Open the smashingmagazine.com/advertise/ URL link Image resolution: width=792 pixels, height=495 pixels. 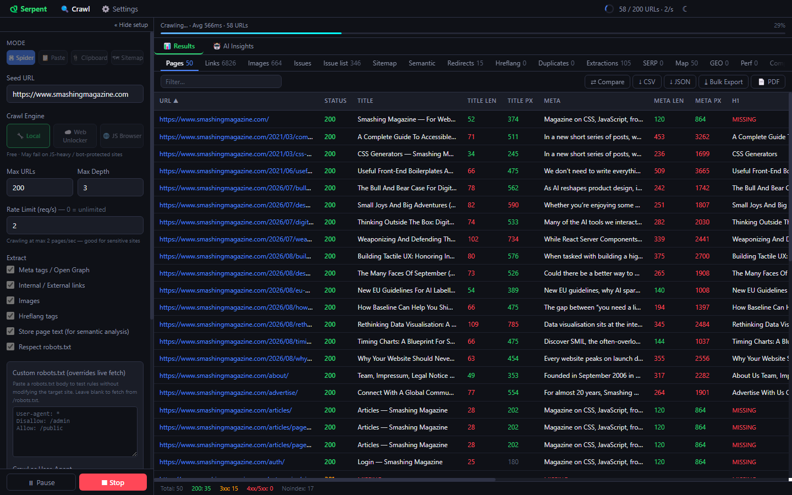[229, 393]
